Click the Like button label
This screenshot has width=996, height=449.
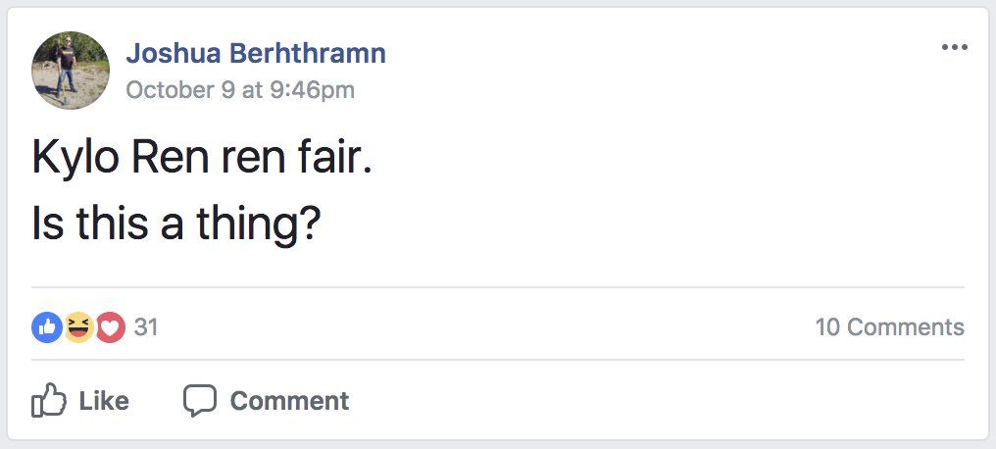104,401
